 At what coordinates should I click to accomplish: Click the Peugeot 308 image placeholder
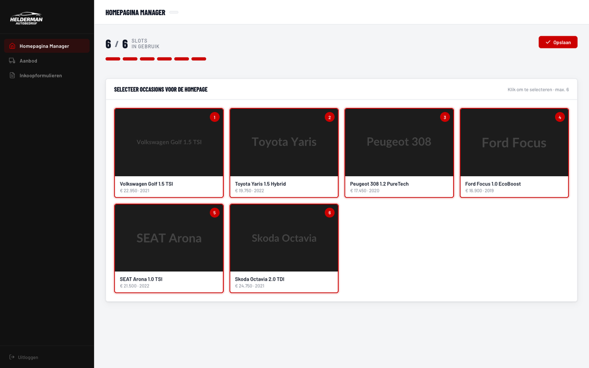click(399, 142)
